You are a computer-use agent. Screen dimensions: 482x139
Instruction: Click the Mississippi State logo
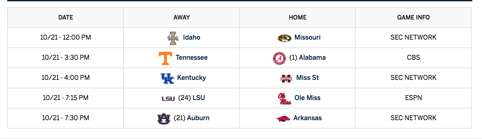[287, 78]
